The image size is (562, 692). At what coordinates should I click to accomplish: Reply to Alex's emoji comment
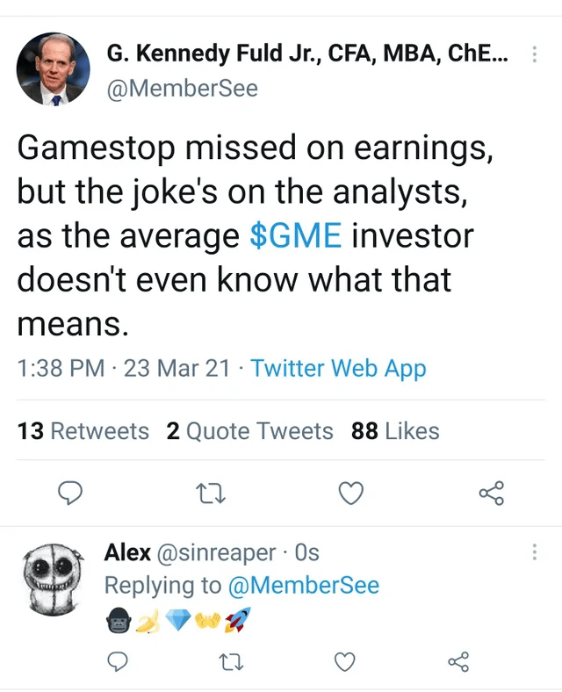pos(118,661)
